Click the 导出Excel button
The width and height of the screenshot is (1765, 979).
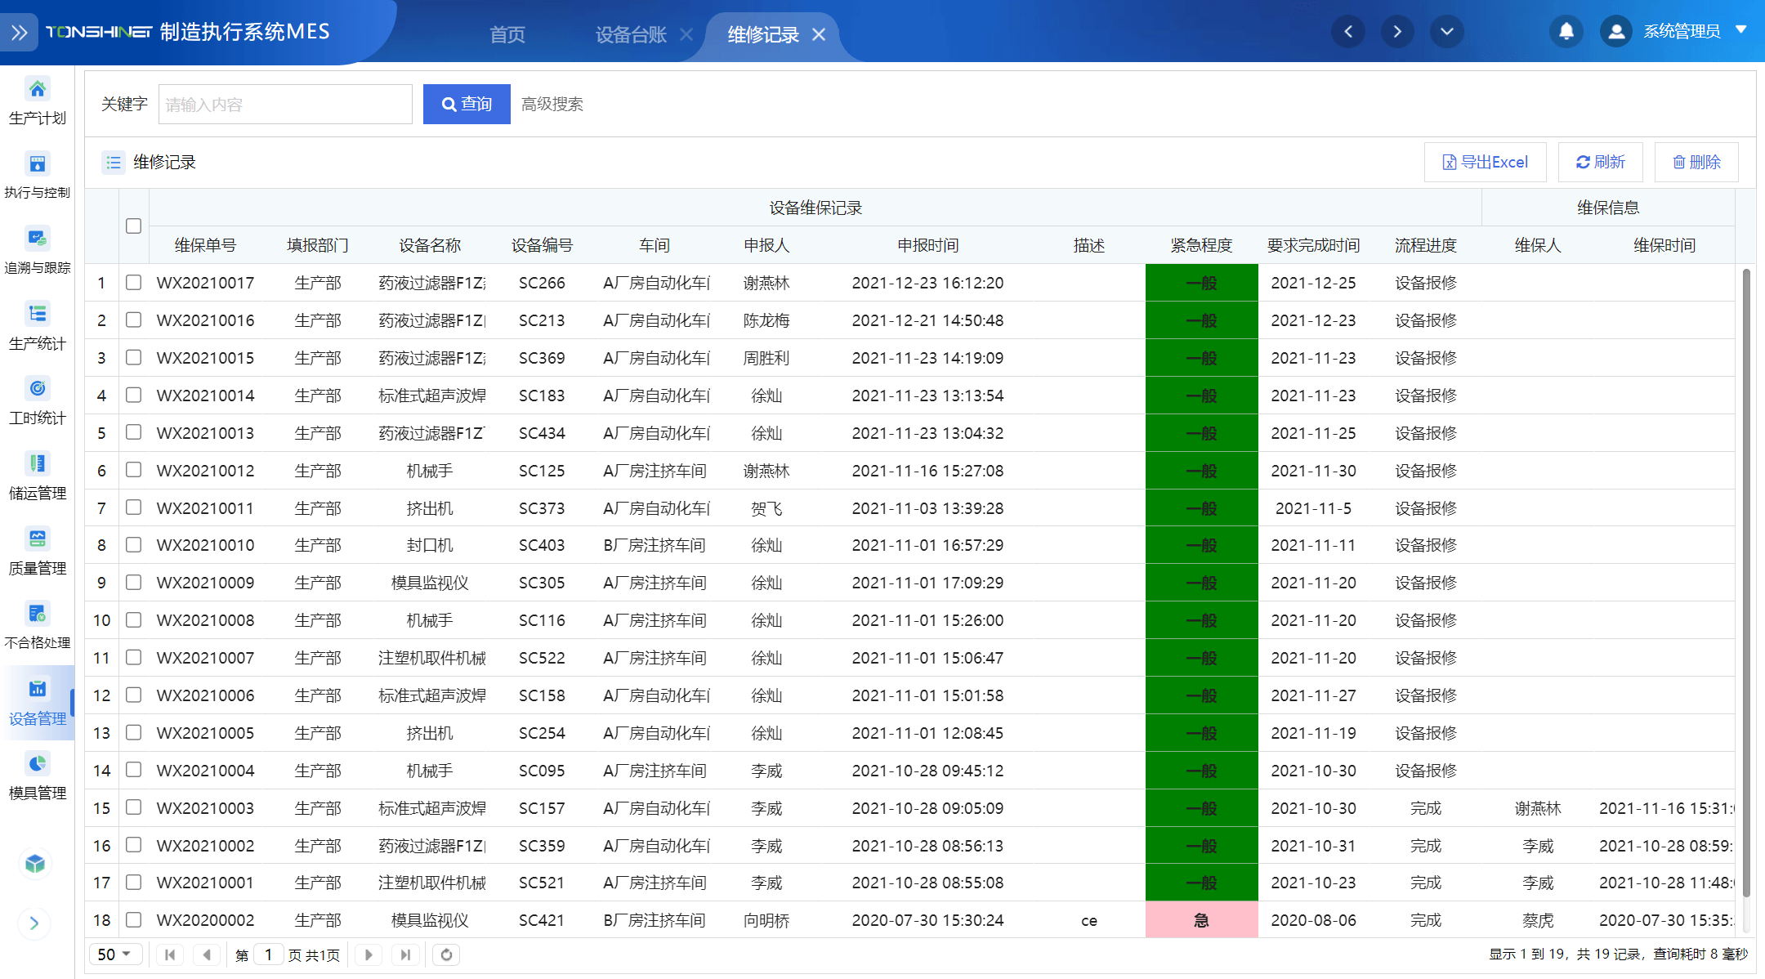[1485, 162]
